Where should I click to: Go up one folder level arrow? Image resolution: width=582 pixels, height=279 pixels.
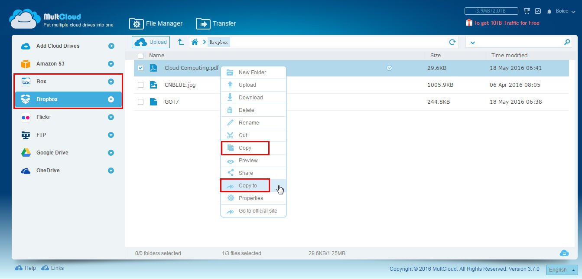click(181, 42)
